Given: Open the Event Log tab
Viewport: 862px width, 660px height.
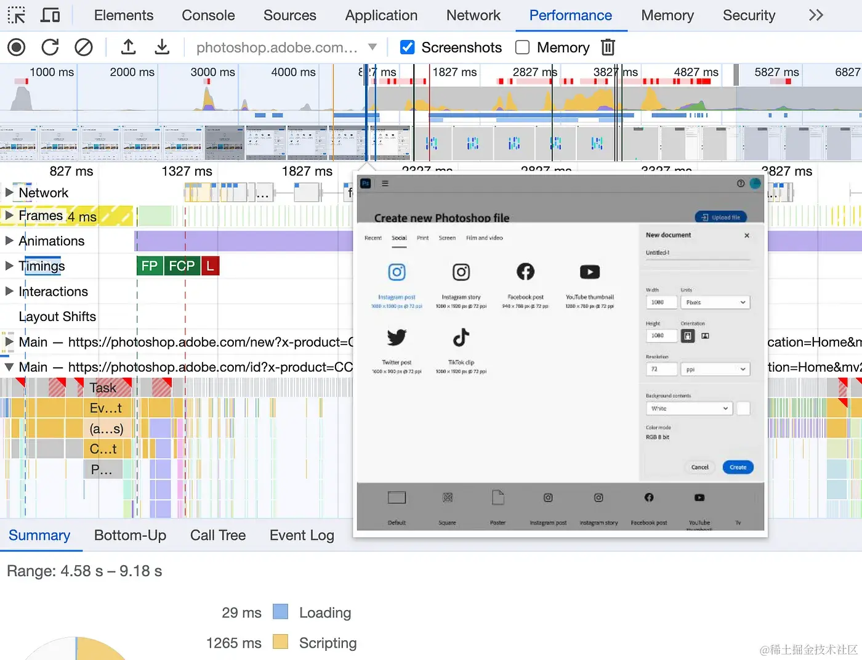Looking at the screenshot, I should click(302, 536).
